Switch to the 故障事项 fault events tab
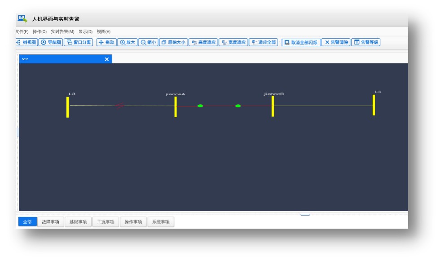The image size is (445, 261). (x=51, y=222)
